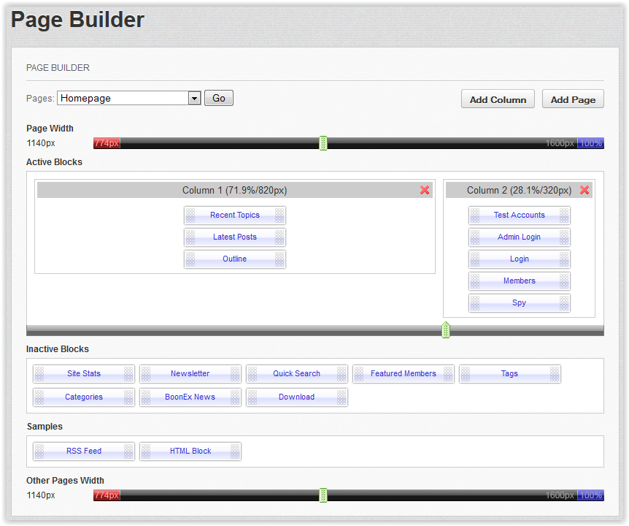The height and width of the screenshot is (526, 629).
Task: Click the Other Pages Width slider handle
Action: tap(323, 495)
